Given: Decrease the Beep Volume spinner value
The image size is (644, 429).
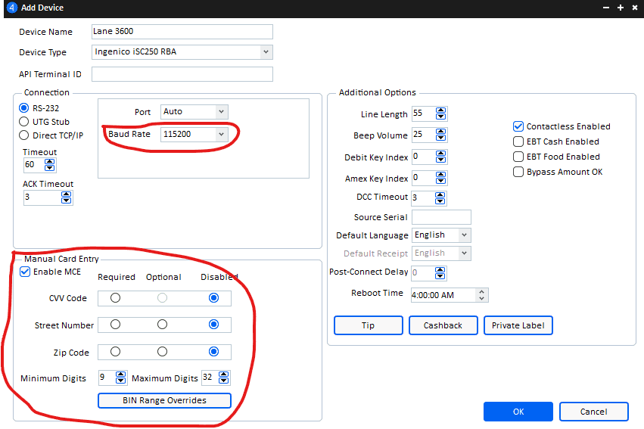Looking at the screenshot, I should pyautogui.click(x=441, y=139).
